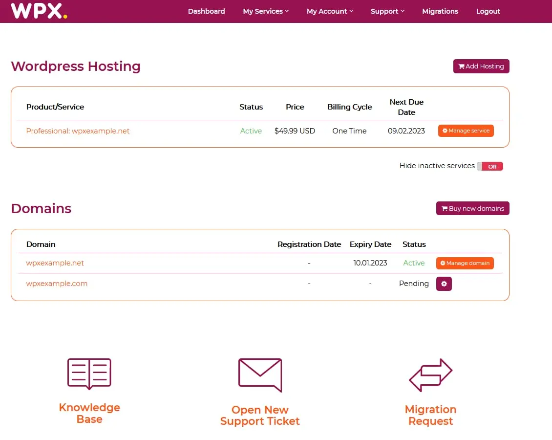Open Manage service for Professional plan
552x440 pixels.
click(x=466, y=131)
